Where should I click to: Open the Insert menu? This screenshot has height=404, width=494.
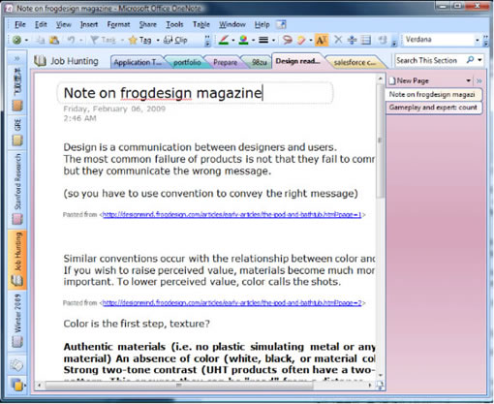pyautogui.click(x=89, y=24)
